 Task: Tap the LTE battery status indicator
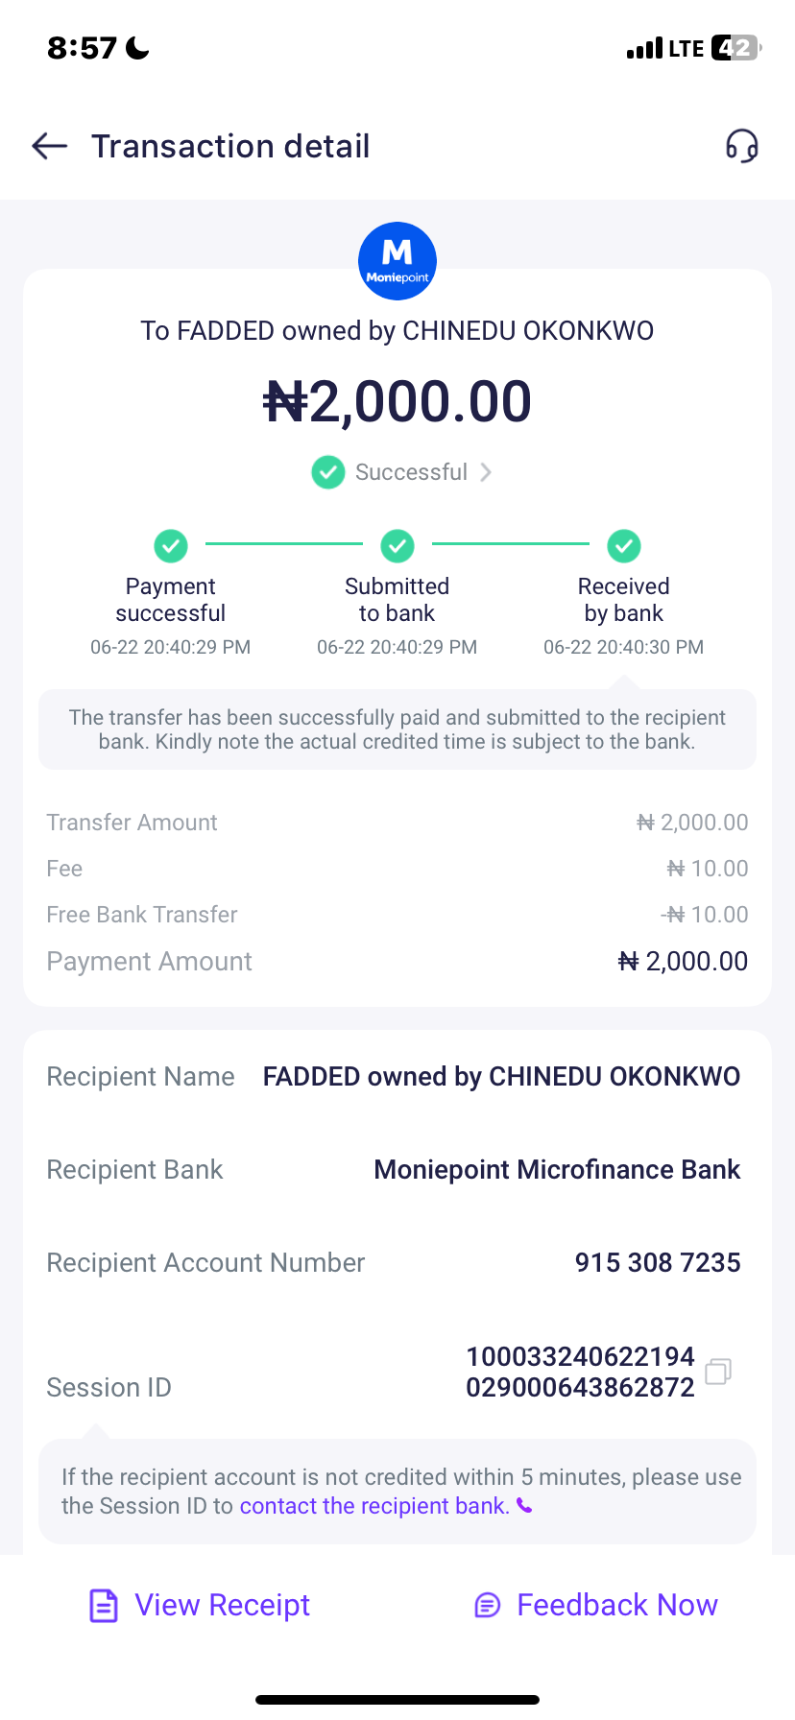point(735,48)
